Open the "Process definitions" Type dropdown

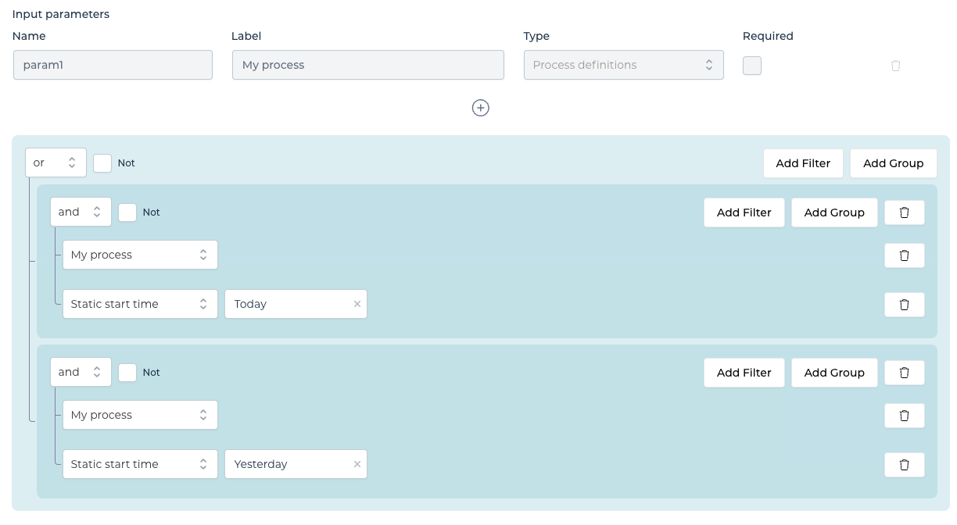[623, 65]
